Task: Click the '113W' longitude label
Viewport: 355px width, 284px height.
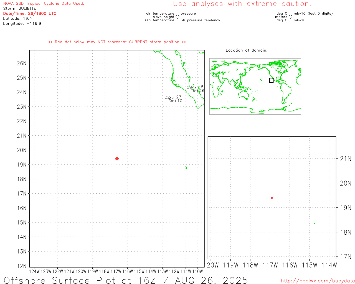Action: [x=163, y=272]
